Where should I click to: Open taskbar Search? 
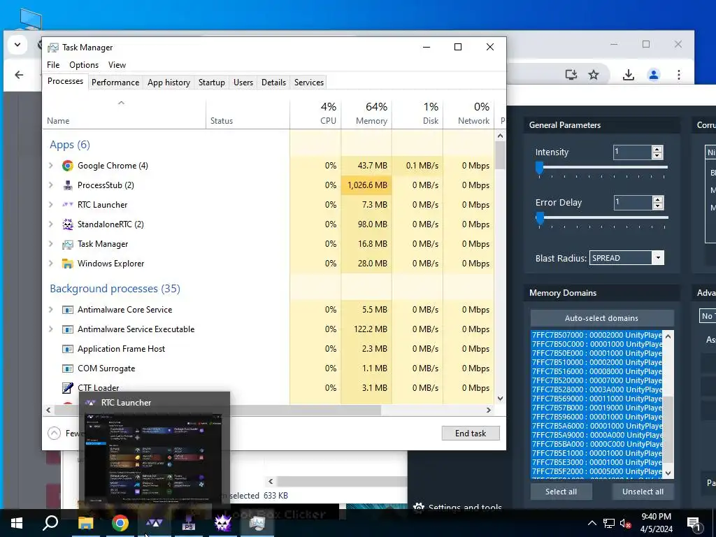pos(50,523)
